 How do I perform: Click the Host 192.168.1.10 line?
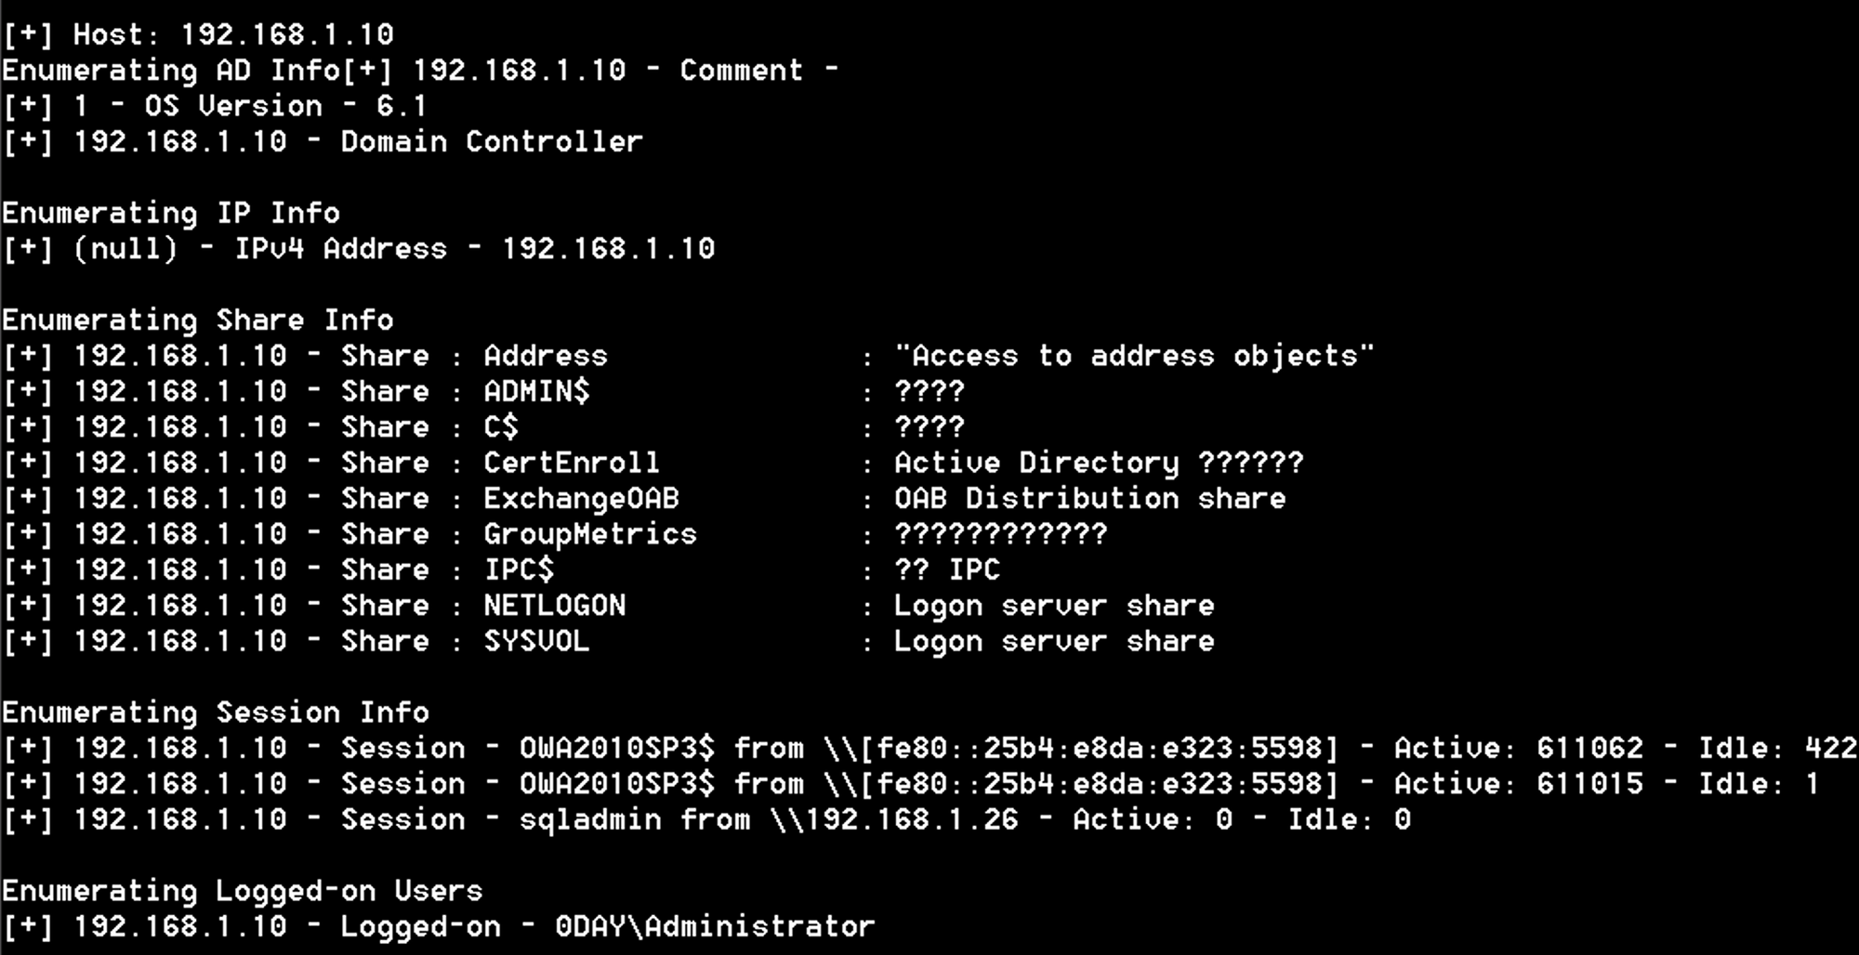pos(198,35)
